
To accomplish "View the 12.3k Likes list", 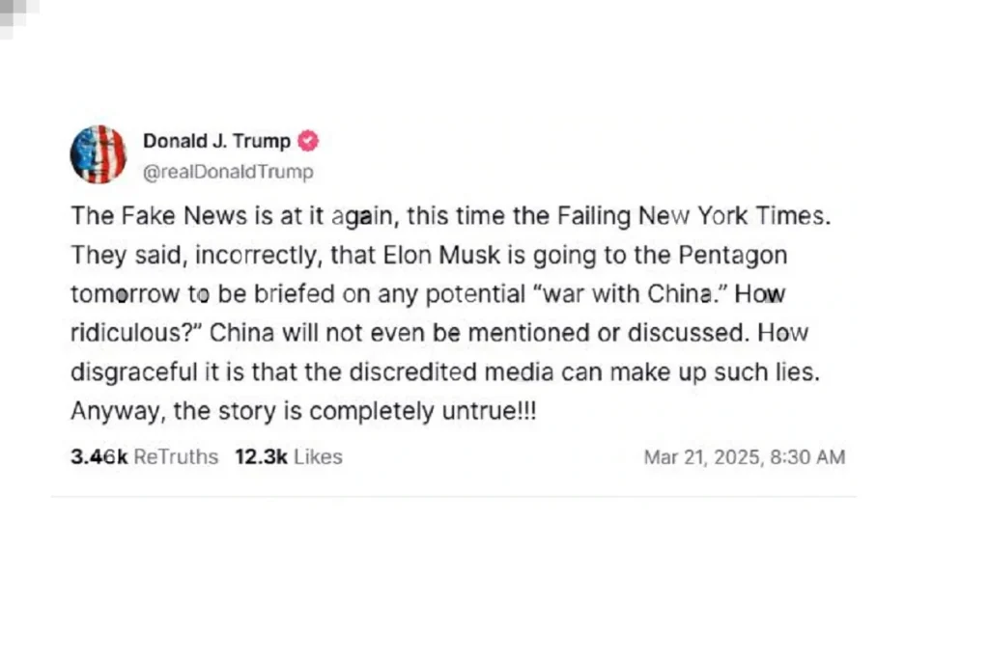I will [289, 456].
